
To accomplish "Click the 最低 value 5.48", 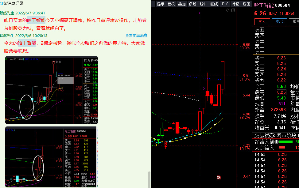I will (281, 98).
